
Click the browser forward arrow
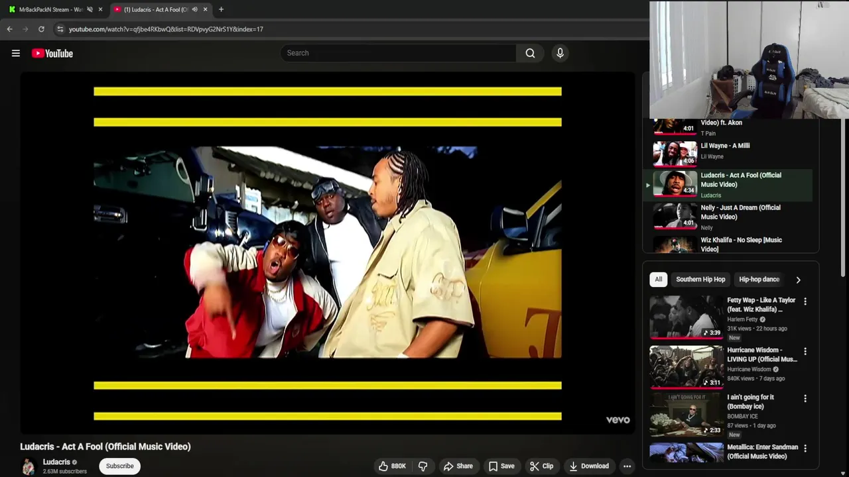point(25,29)
